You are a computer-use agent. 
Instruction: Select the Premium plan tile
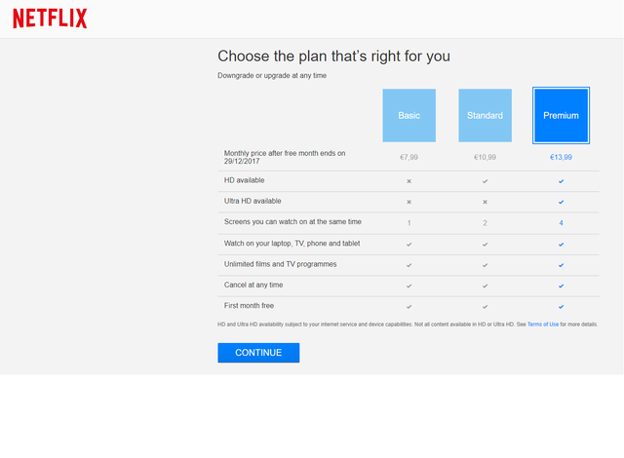[x=562, y=115]
